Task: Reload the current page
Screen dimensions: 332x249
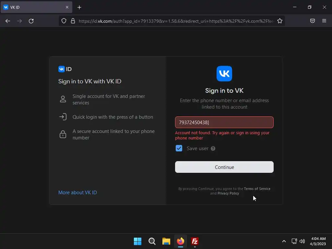Action: (31, 21)
